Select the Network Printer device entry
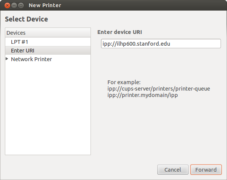227x180 pixels. (x=31, y=59)
